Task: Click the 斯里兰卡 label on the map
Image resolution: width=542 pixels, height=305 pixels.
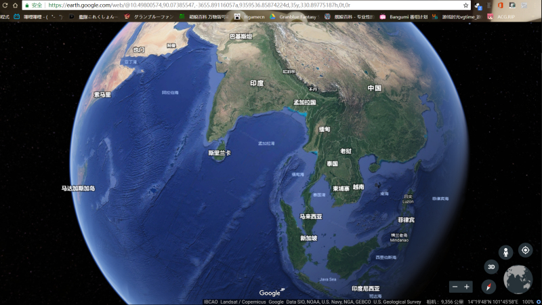Action: tap(220, 153)
